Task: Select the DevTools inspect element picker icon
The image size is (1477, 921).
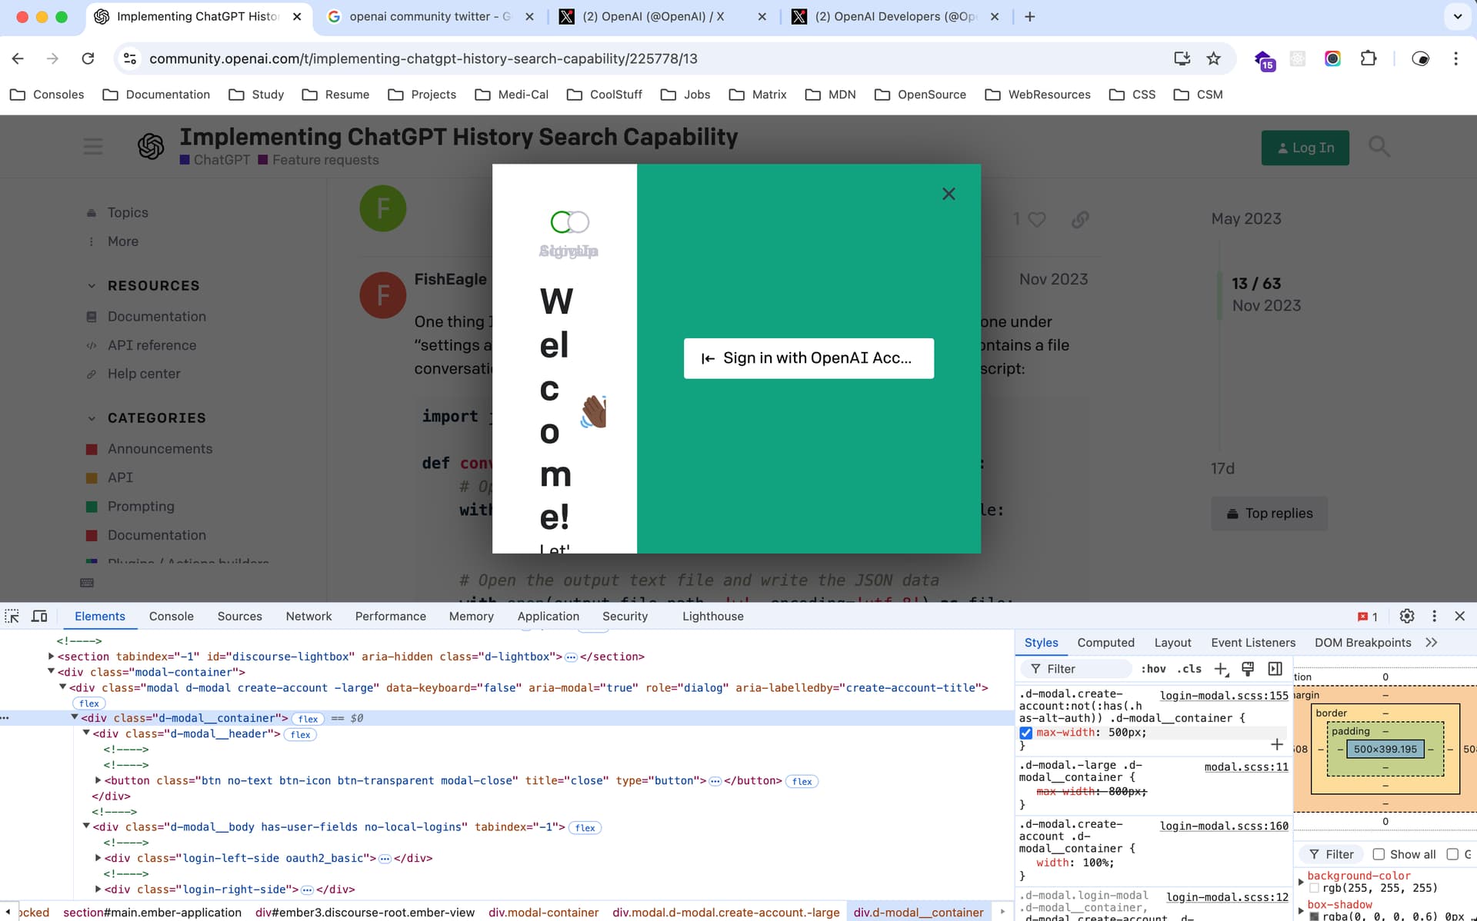Action: tap(12, 616)
